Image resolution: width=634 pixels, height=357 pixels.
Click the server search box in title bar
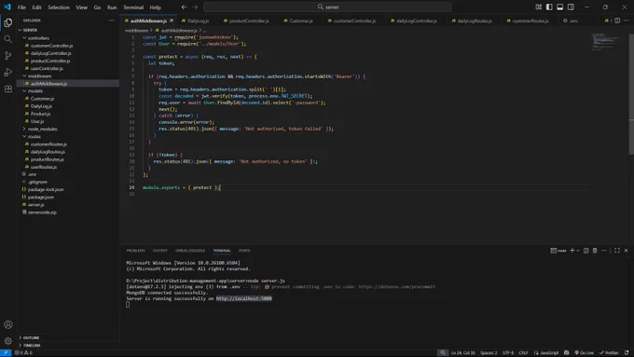pos(327,7)
